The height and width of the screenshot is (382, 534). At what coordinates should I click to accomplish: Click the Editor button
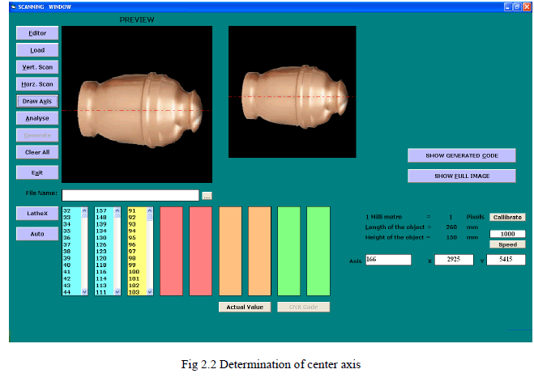tap(37, 33)
